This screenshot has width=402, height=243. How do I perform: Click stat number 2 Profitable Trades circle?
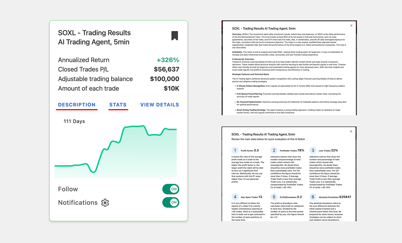coord(274,150)
